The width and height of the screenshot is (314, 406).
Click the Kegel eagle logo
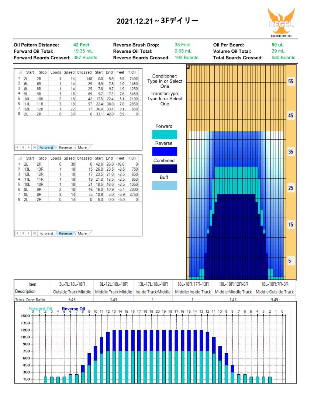click(281, 22)
